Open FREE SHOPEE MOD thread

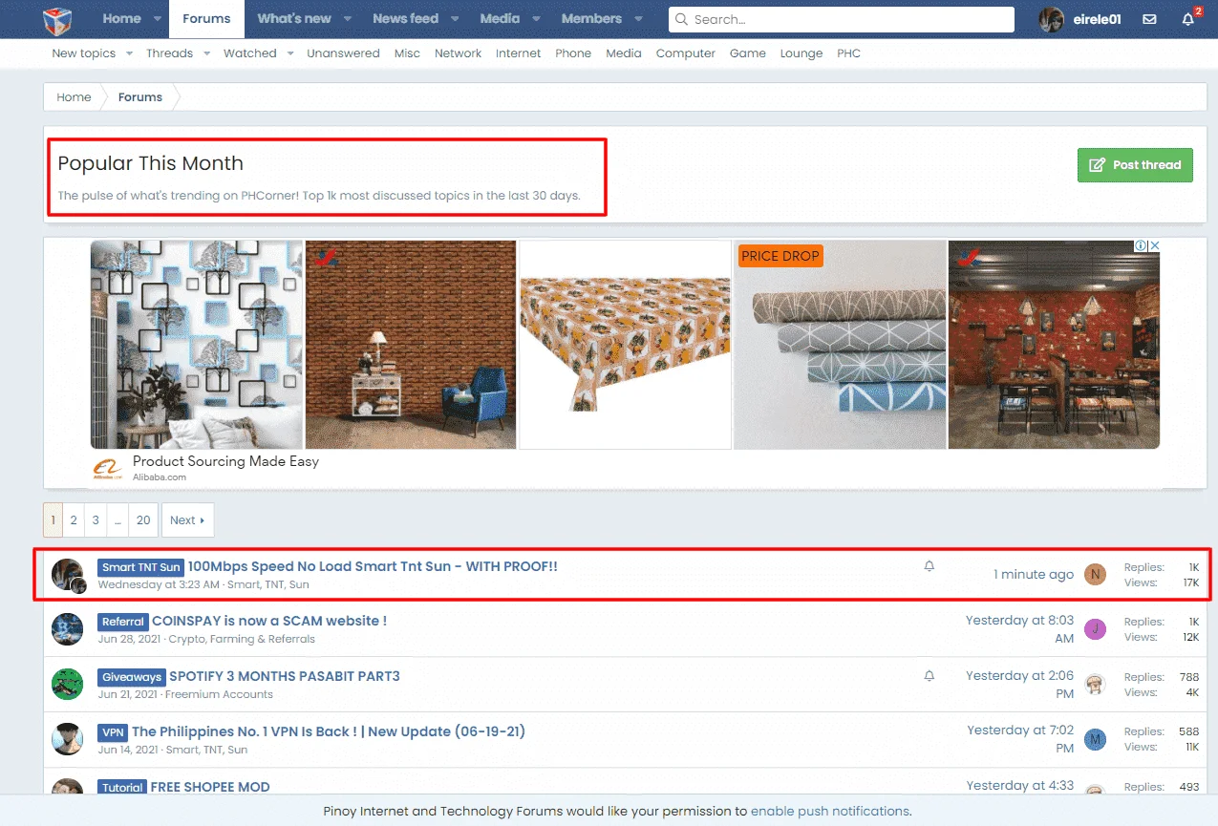210,787
